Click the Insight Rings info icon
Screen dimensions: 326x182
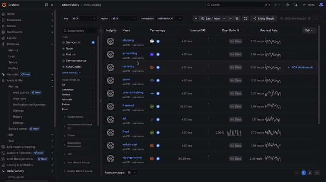point(78,80)
